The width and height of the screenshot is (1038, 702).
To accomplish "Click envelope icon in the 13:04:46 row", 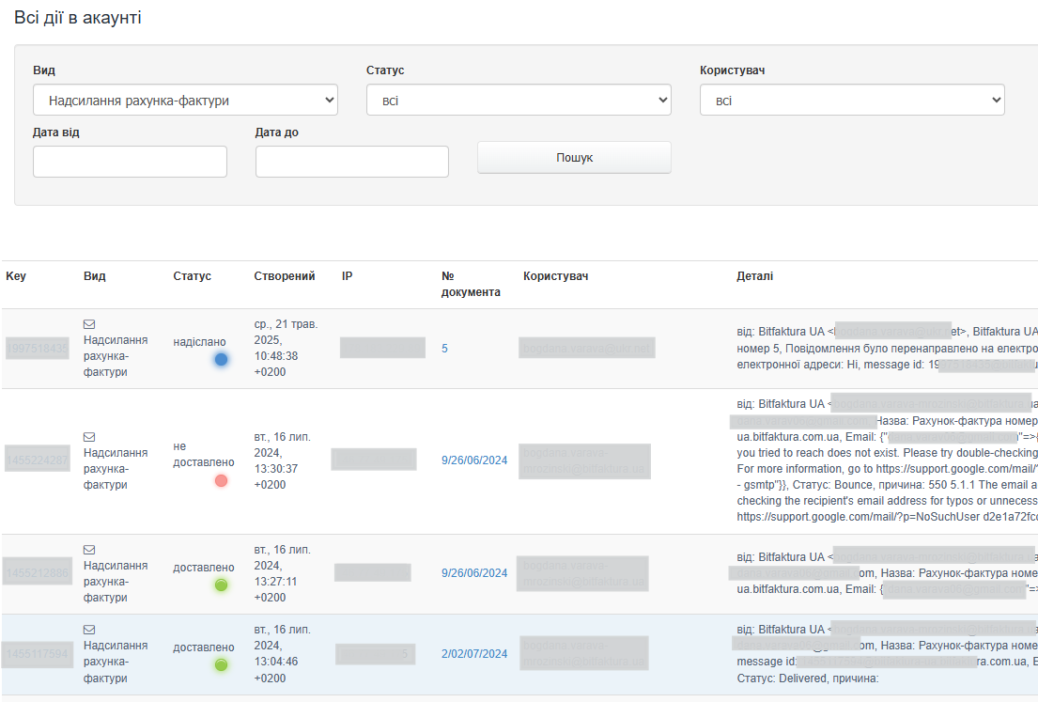I will tap(89, 630).
